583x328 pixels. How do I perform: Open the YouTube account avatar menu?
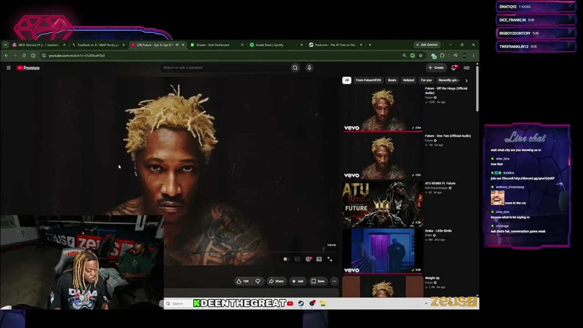[466, 68]
